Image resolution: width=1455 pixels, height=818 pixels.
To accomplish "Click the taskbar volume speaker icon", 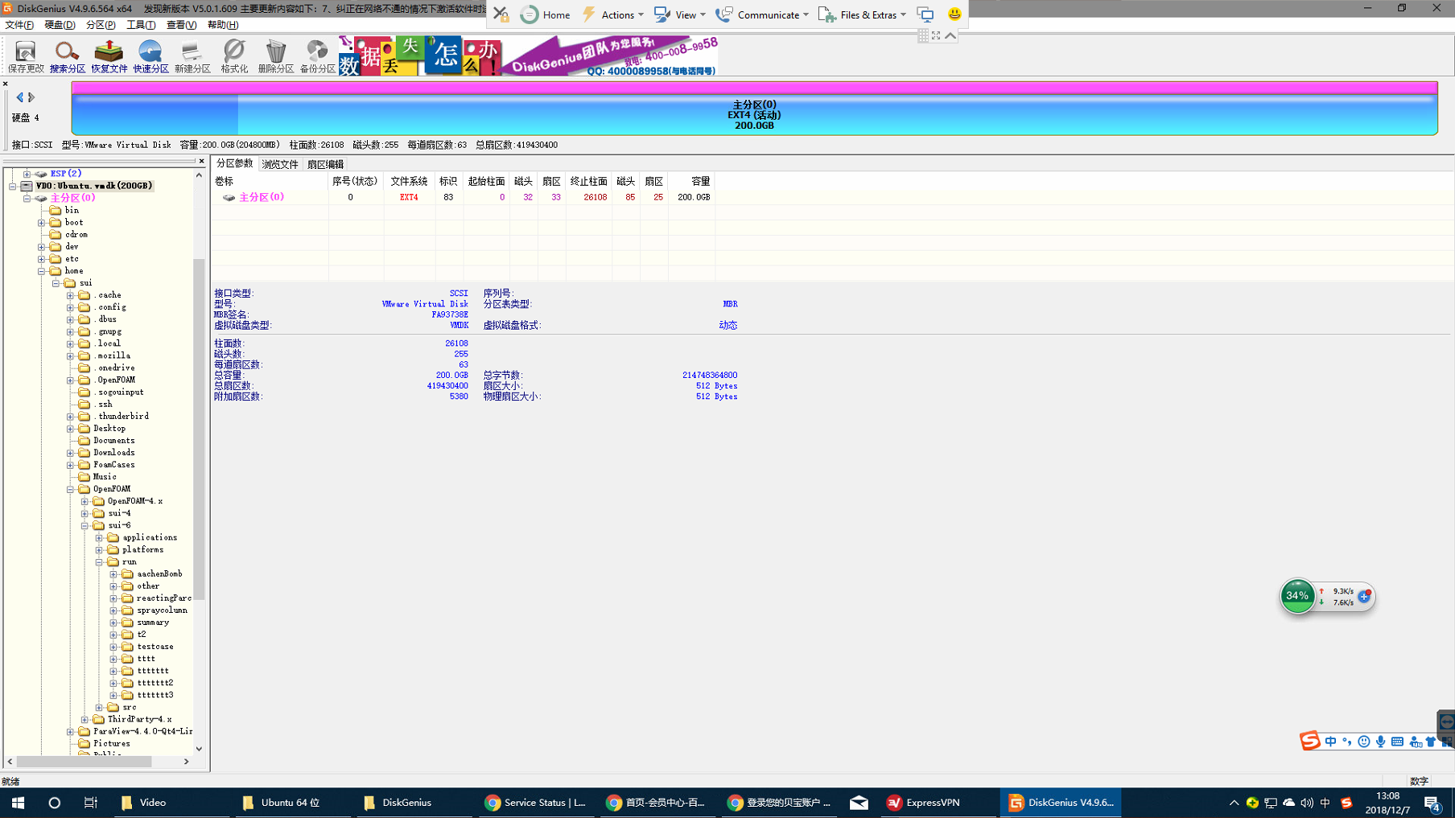I will click(1307, 803).
